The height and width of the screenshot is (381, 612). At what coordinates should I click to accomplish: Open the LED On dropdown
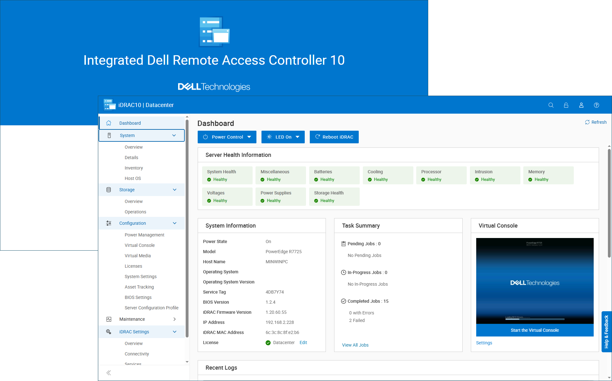click(x=283, y=137)
